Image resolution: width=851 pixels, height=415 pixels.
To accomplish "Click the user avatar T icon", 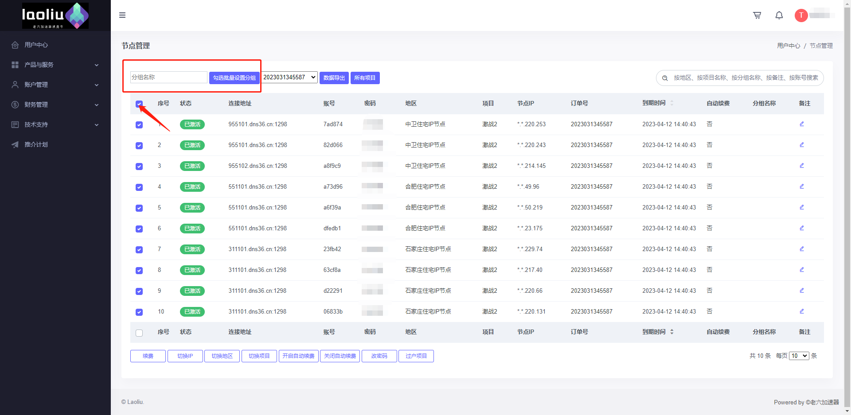I will click(x=801, y=16).
